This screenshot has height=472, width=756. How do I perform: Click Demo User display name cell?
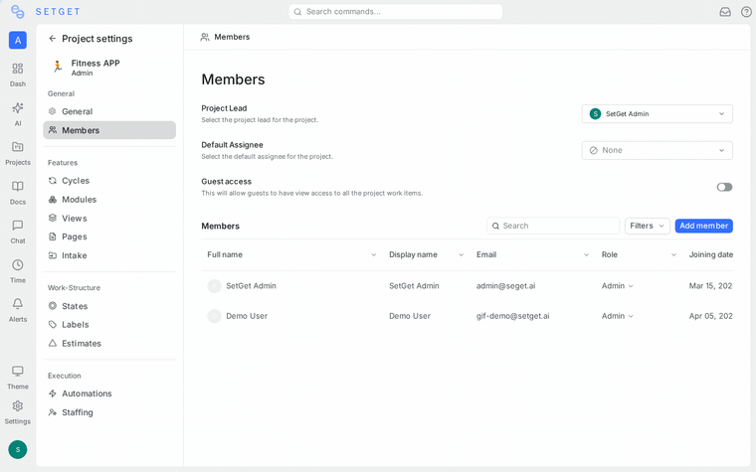(410, 316)
